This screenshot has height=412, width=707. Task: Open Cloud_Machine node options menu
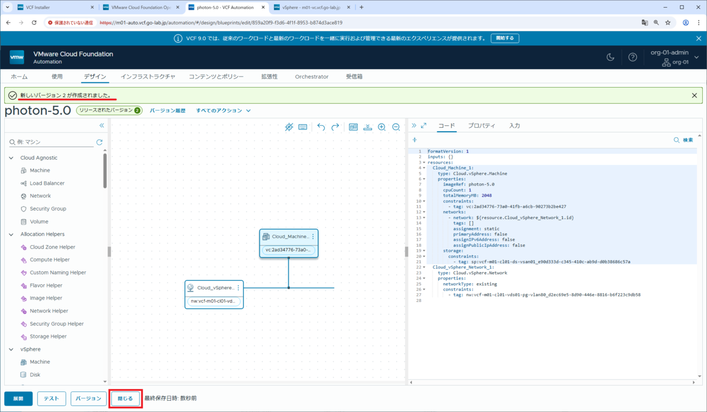pyautogui.click(x=313, y=236)
